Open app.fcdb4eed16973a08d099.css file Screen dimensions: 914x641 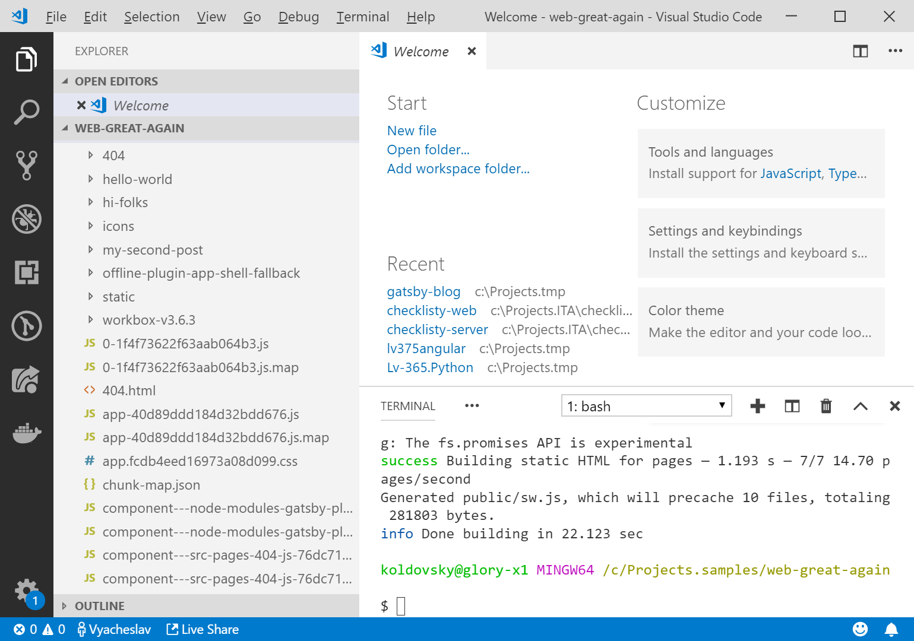pos(206,461)
